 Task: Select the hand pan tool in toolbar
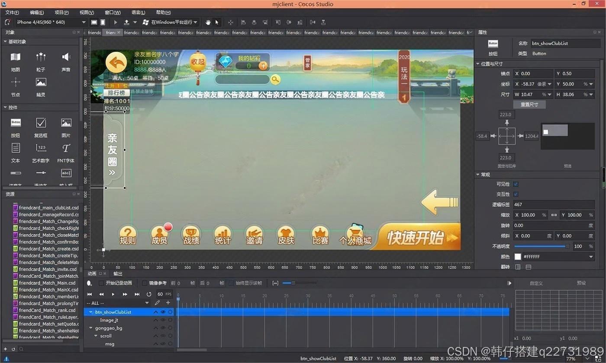(208, 22)
